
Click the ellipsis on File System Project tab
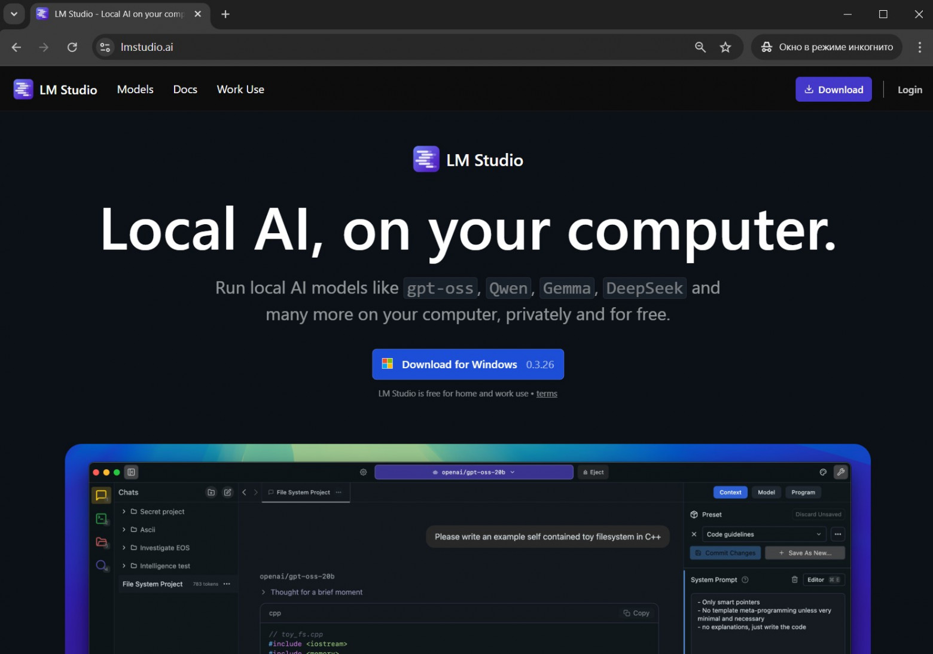(x=339, y=493)
